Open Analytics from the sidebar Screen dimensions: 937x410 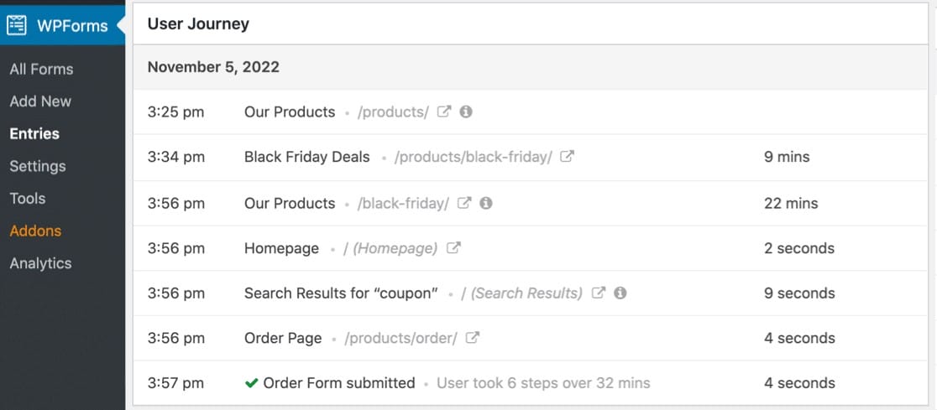coord(40,263)
